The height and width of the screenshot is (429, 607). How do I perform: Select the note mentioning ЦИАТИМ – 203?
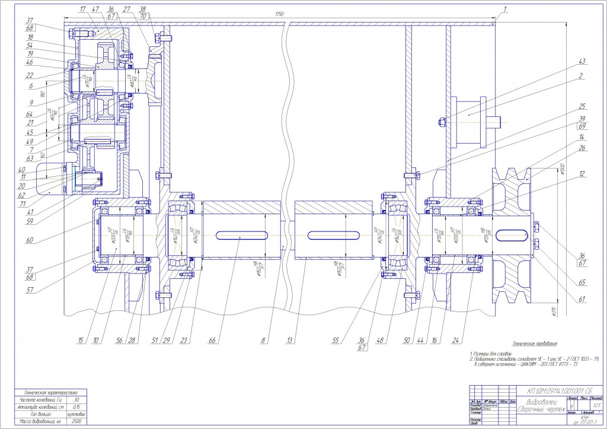pyautogui.click(x=526, y=365)
